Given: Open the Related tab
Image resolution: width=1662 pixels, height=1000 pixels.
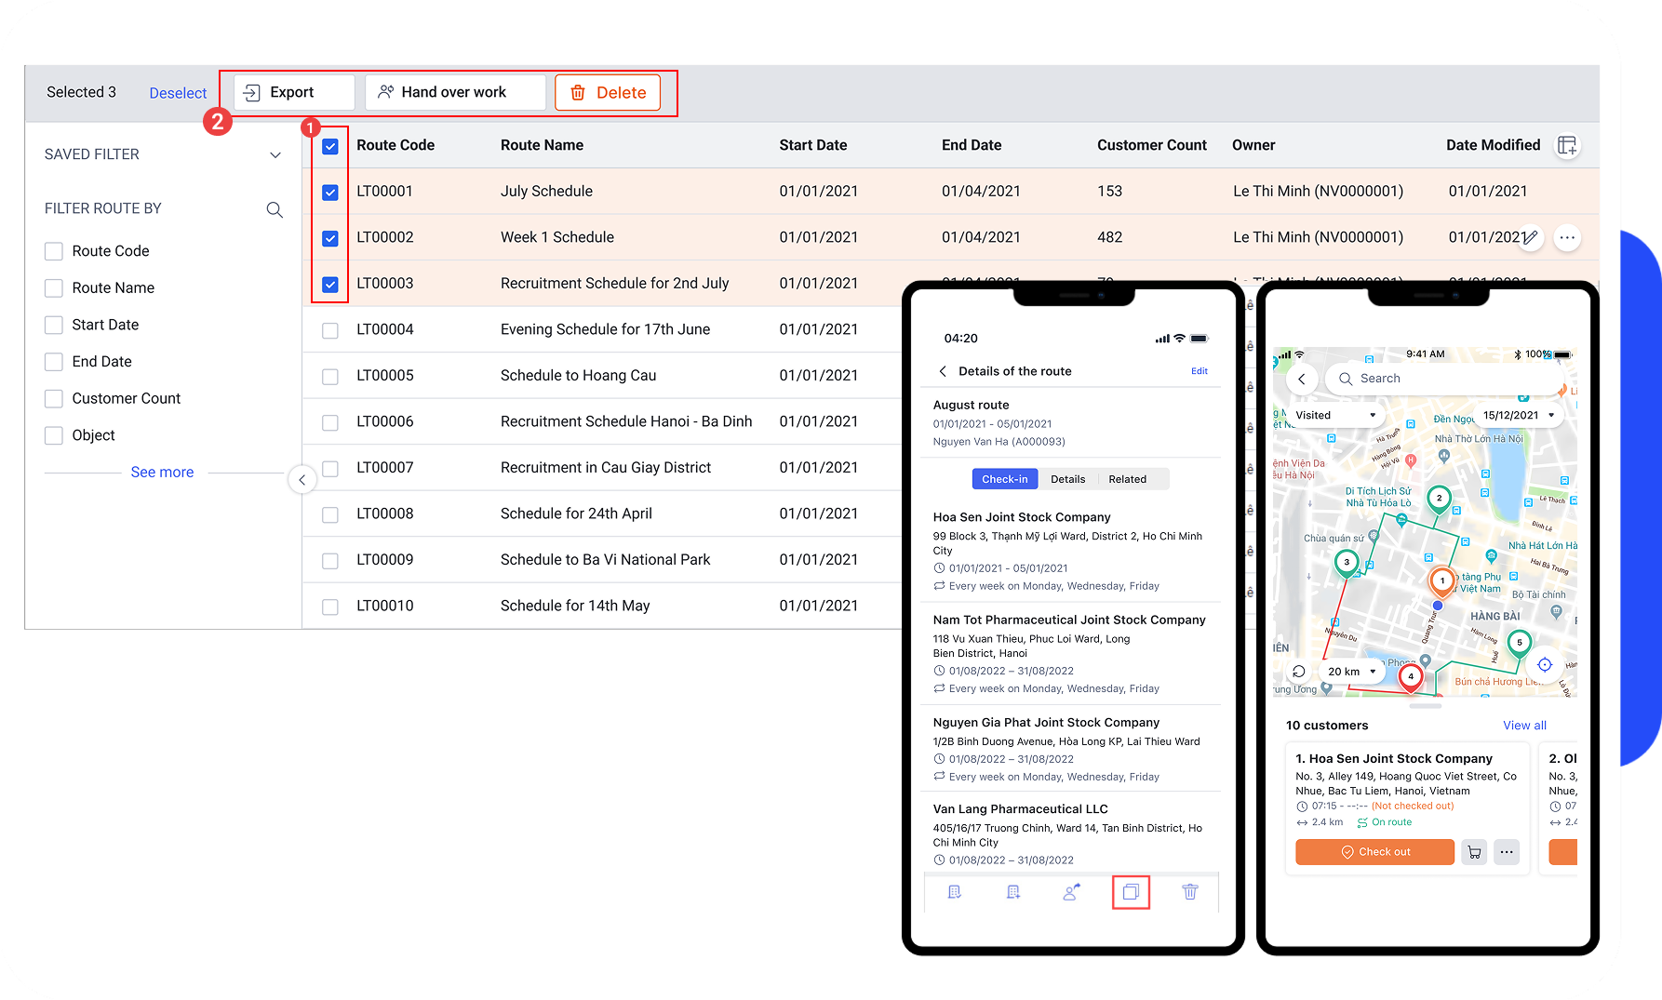Looking at the screenshot, I should (1129, 478).
